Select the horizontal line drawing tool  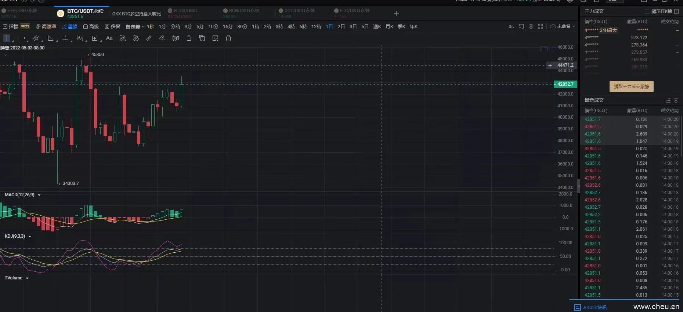(21, 38)
